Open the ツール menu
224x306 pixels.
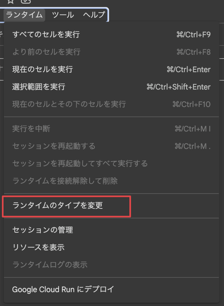pyautogui.click(x=63, y=15)
